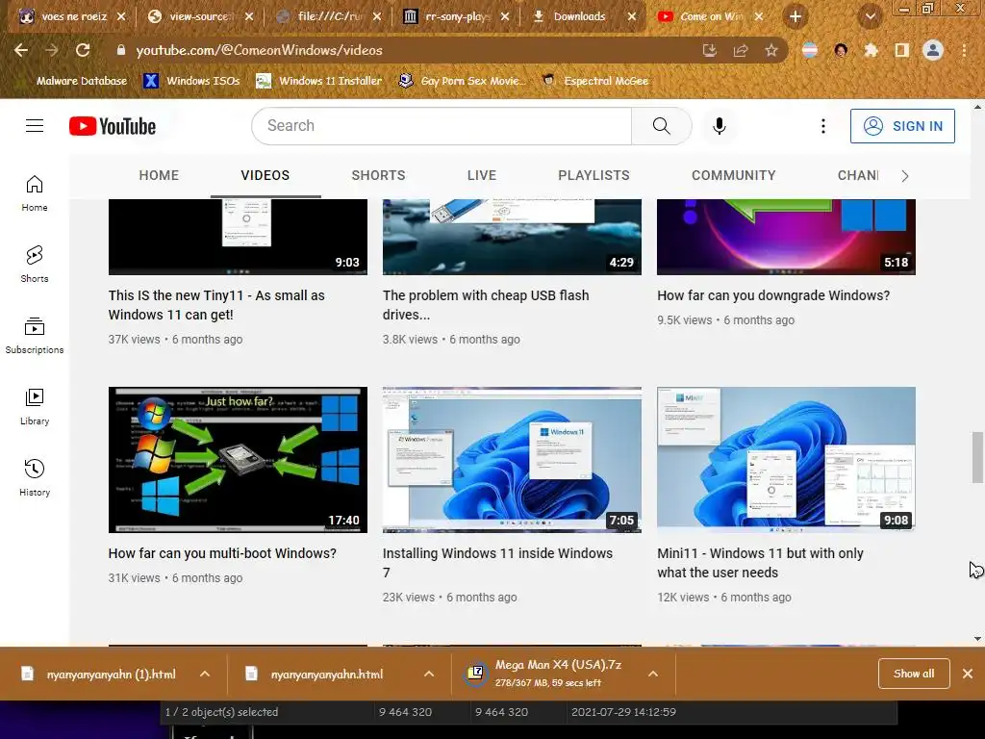Open 'How far can you multi-boot Windows?' title

222,553
